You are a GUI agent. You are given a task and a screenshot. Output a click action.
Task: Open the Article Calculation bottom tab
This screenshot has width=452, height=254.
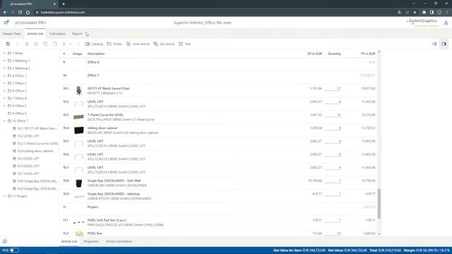click(119, 241)
